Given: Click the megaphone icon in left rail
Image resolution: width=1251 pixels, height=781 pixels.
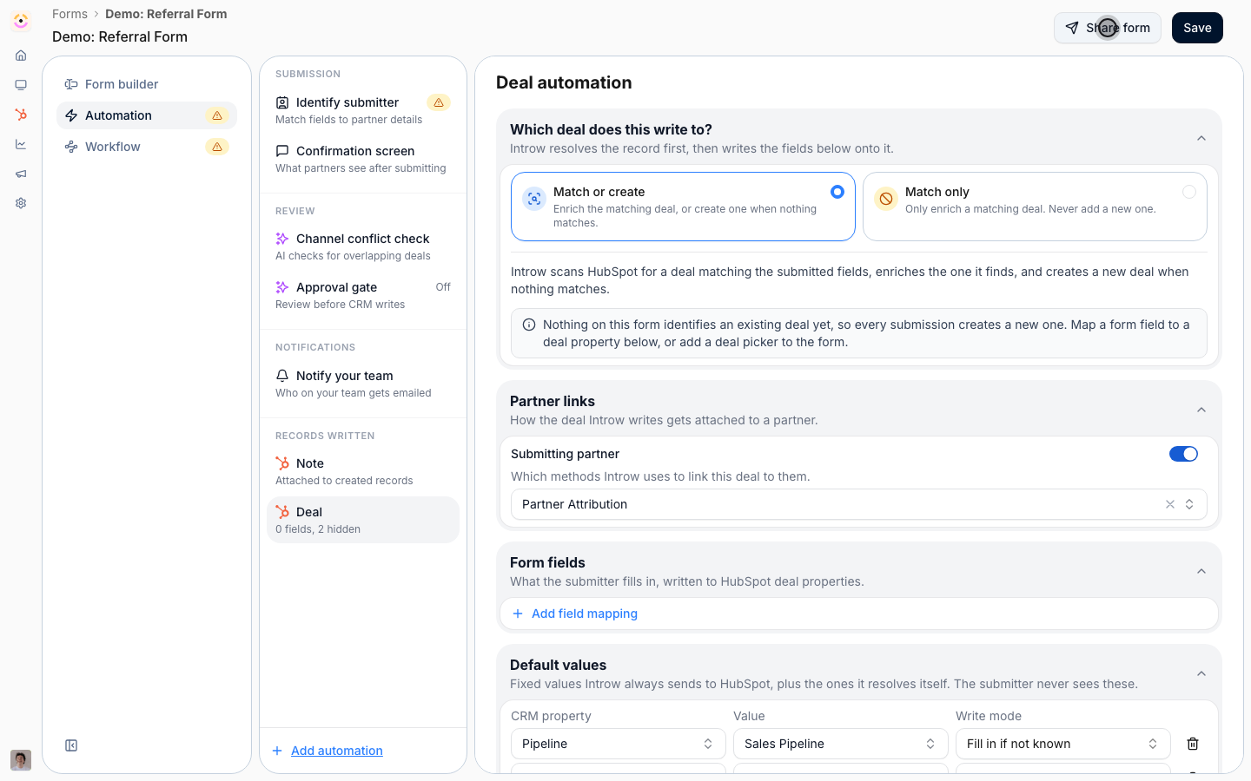Looking at the screenshot, I should (x=21, y=174).
